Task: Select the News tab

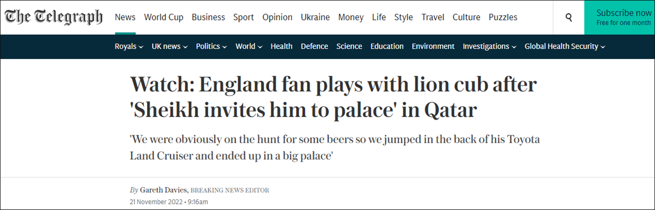Action: click(x=125, y=17)
